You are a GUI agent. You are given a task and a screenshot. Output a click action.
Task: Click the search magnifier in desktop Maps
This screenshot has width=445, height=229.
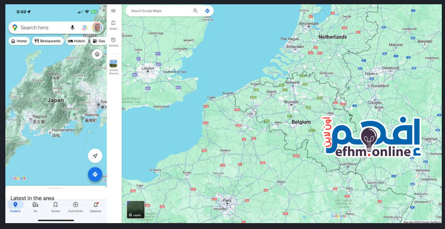coord(195,11)
